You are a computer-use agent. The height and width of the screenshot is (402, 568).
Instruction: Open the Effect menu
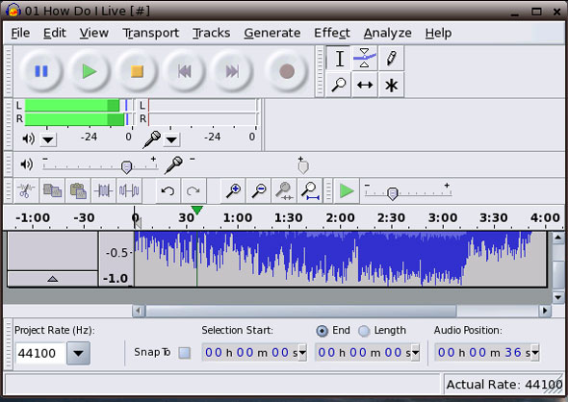click(332, 33)
